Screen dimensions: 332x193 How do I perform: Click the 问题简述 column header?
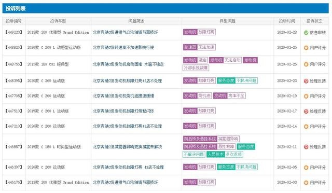click(x=136, y=21)
